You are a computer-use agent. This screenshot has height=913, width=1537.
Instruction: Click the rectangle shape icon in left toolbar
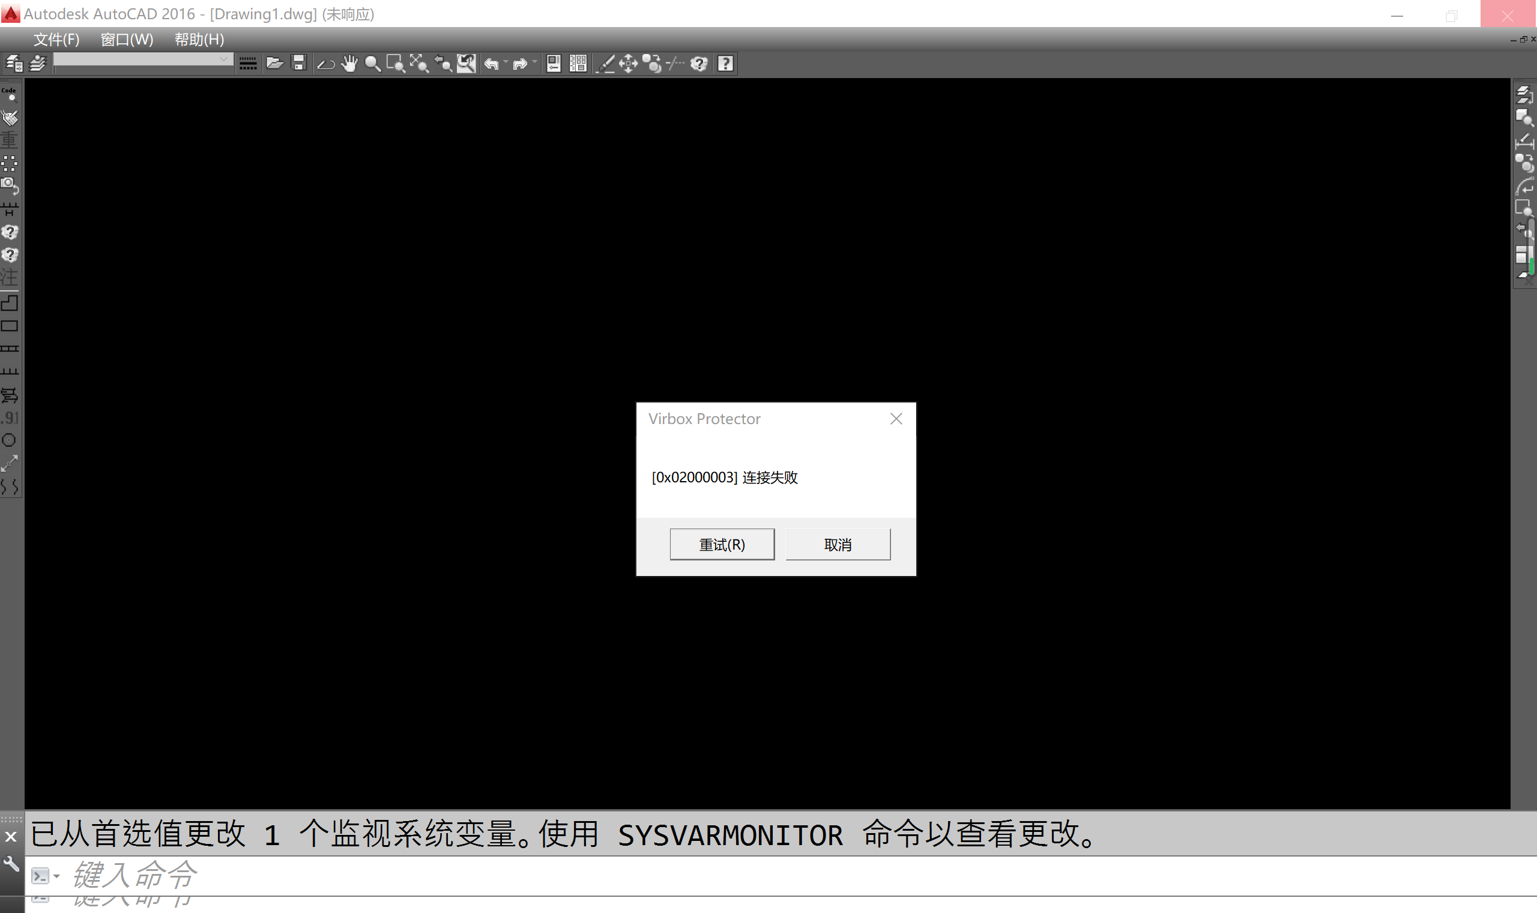pyautogui.click(x=9, y=326)
